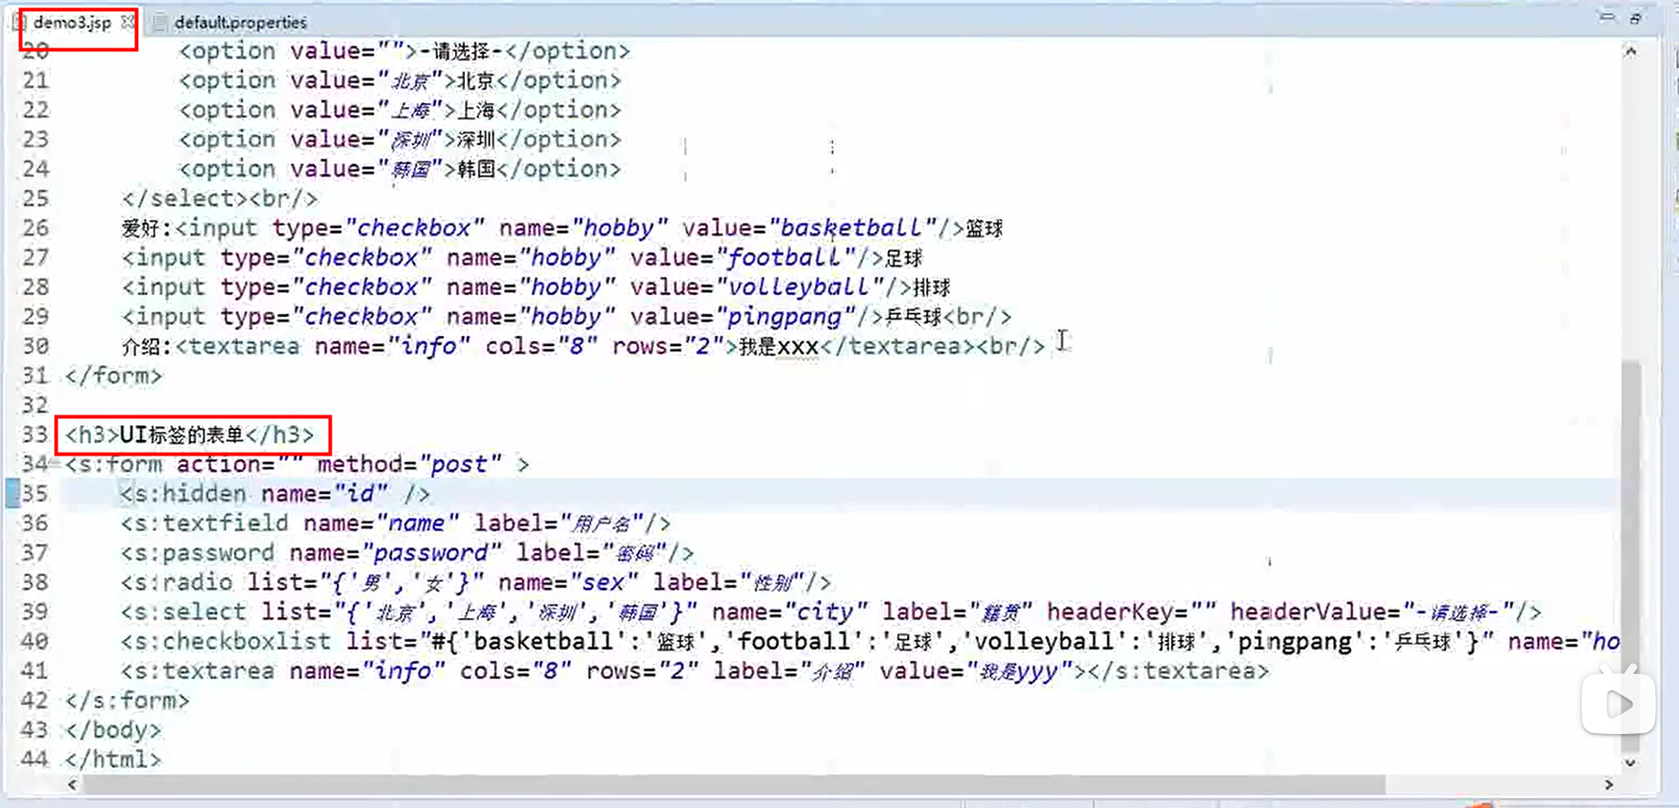Click the s:textfield tag on line 36
Viewport: 1679px width, 808px height.
point(204,523)
